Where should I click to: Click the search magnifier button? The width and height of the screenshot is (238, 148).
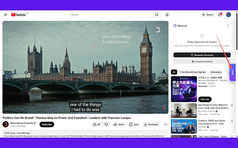(156, 15)
